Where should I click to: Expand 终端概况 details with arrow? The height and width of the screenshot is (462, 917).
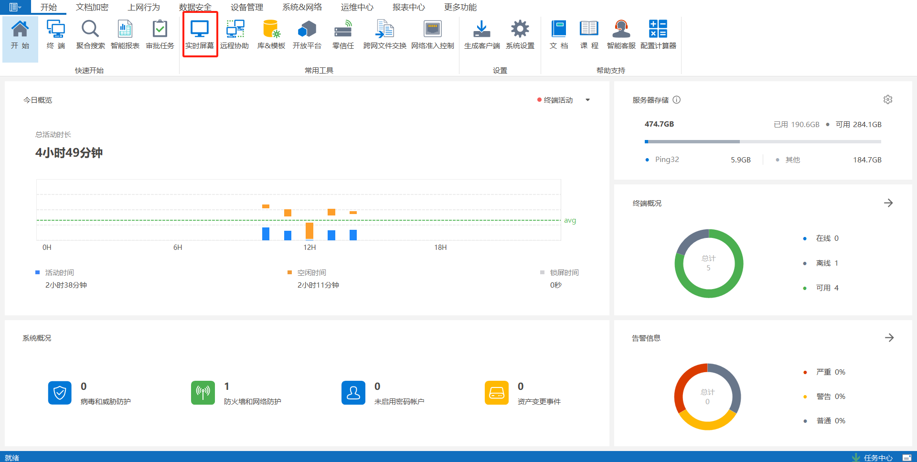tap(888, 203)
